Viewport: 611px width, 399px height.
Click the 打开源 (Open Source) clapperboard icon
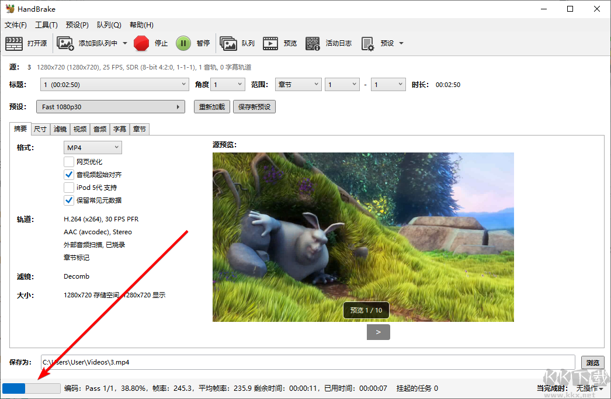click(14, 43)
